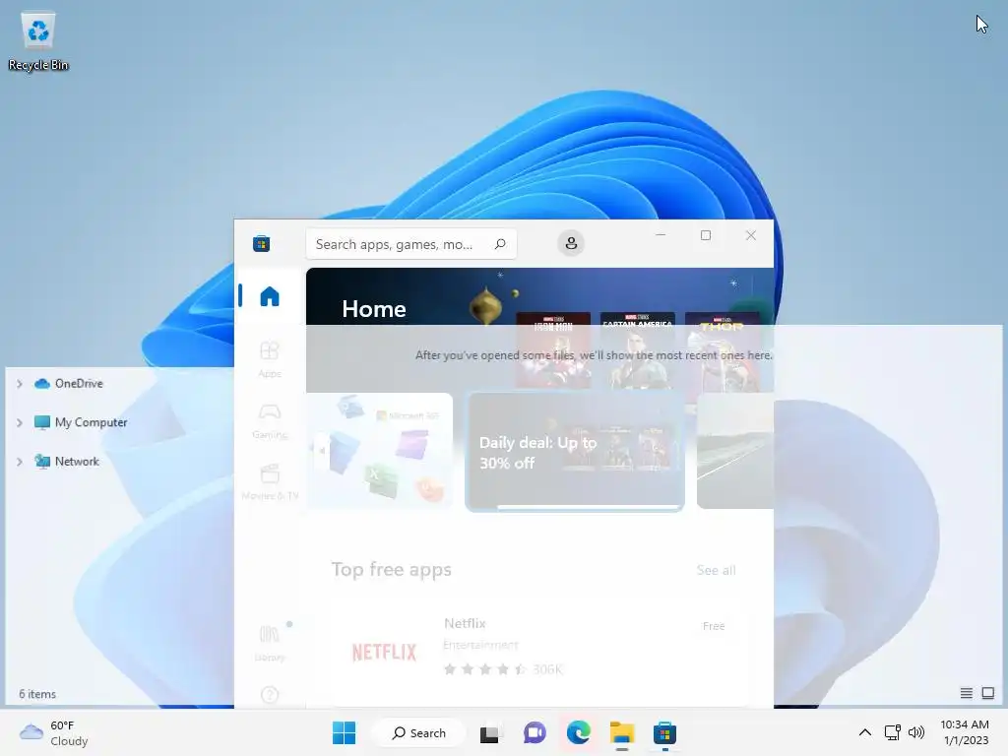The height and width of the screenshot is (756, 1008).
Task: Open the user account profile icon
Action: [571, 244]
